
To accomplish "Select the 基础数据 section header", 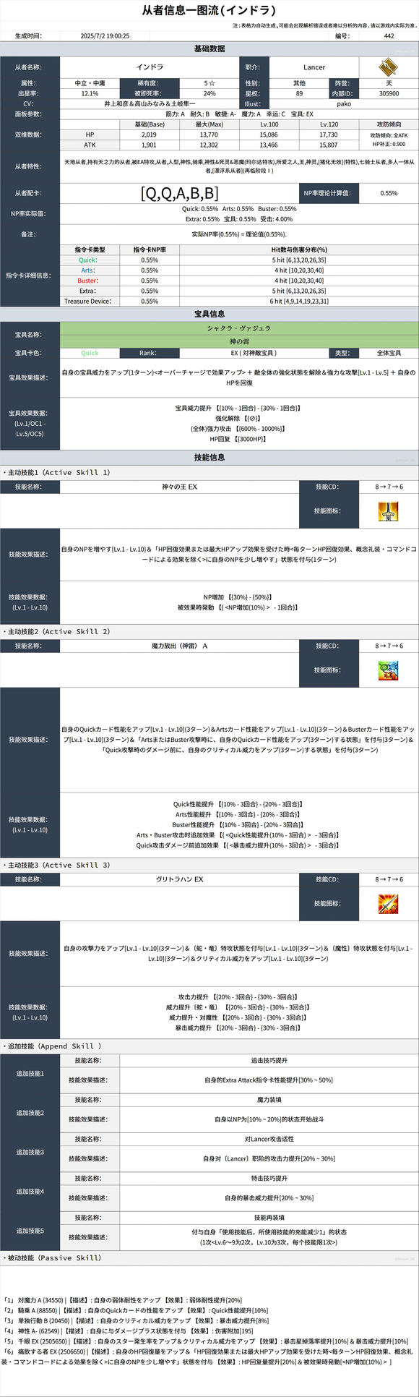I will [x=209, y=48].
